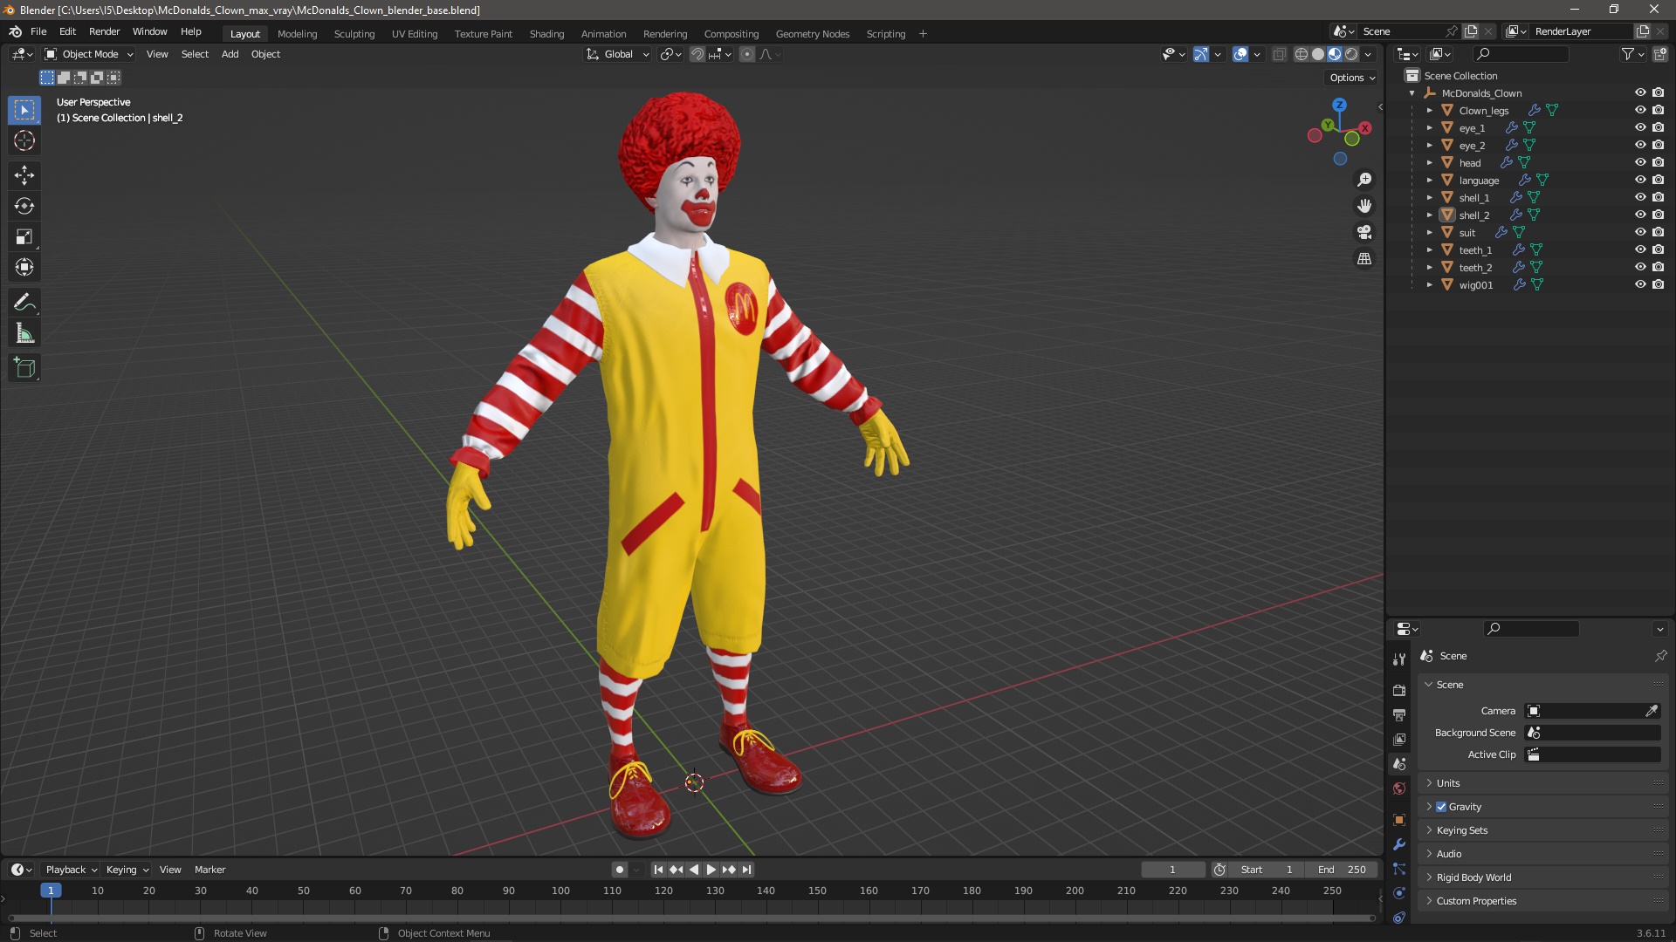Open the Playback dropdown in timeline
Image resolution: width=1676 pixels, height=942 pixels.
coord(71,870)
